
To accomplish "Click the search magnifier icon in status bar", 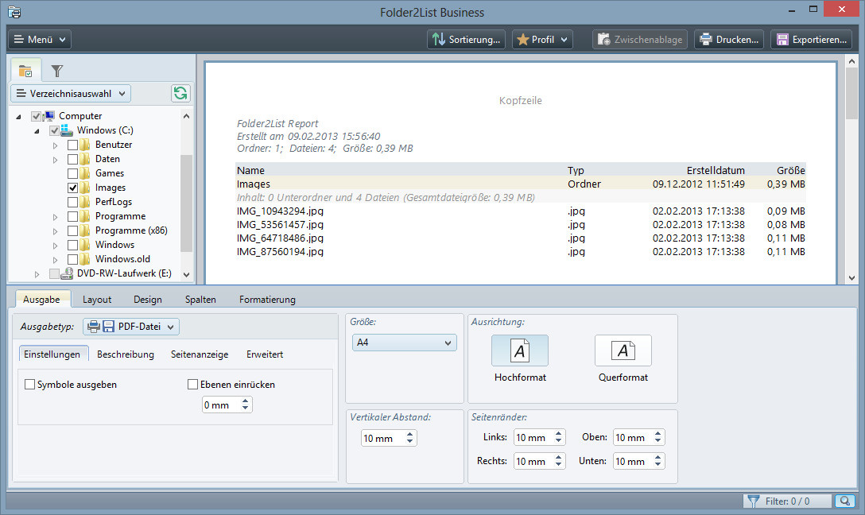I will tap(844, 501).
